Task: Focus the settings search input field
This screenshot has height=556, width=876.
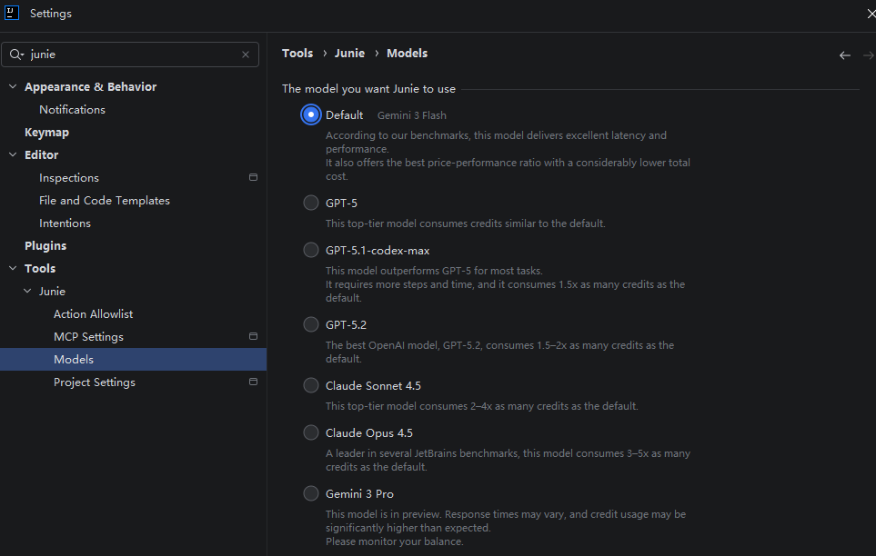Action: point(132,55)
